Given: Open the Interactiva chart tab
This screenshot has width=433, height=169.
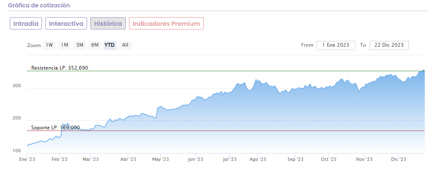Looking at the screenshot, I should click(x=66, y=24).
